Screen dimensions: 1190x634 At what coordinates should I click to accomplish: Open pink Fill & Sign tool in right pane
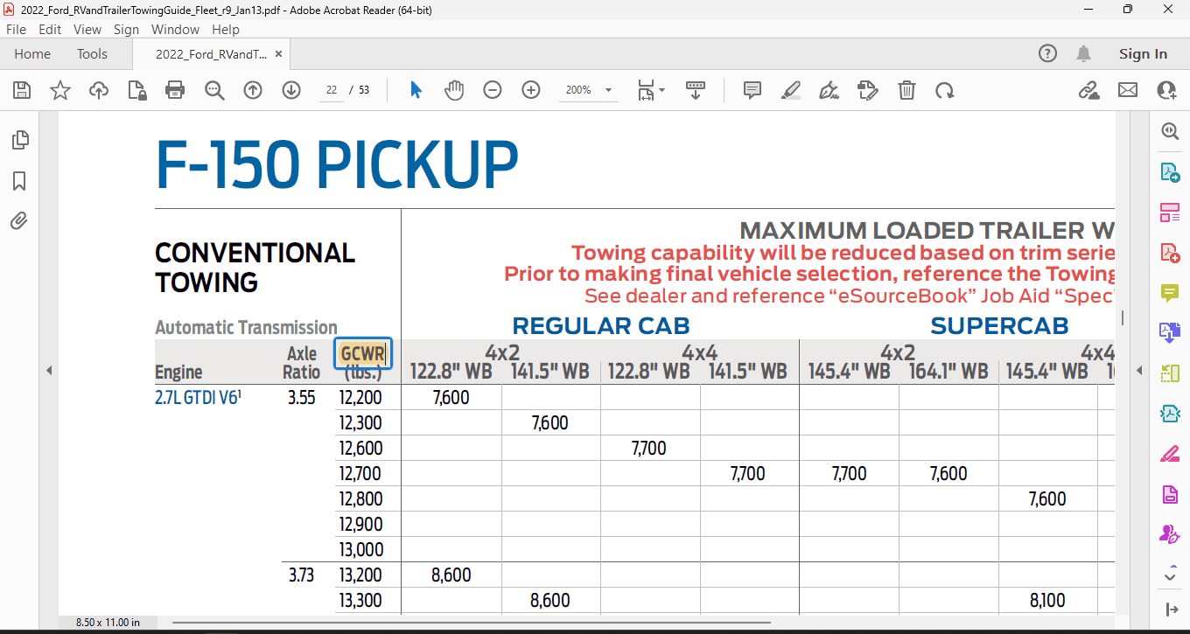[x=1170, y=454]
